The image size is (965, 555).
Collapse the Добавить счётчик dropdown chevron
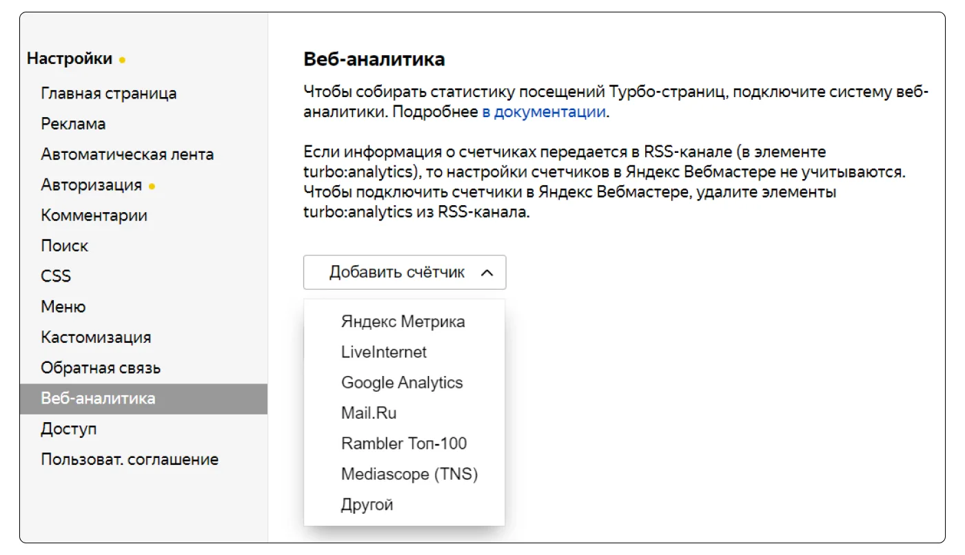pyautogui.click(x=487, y=273)
